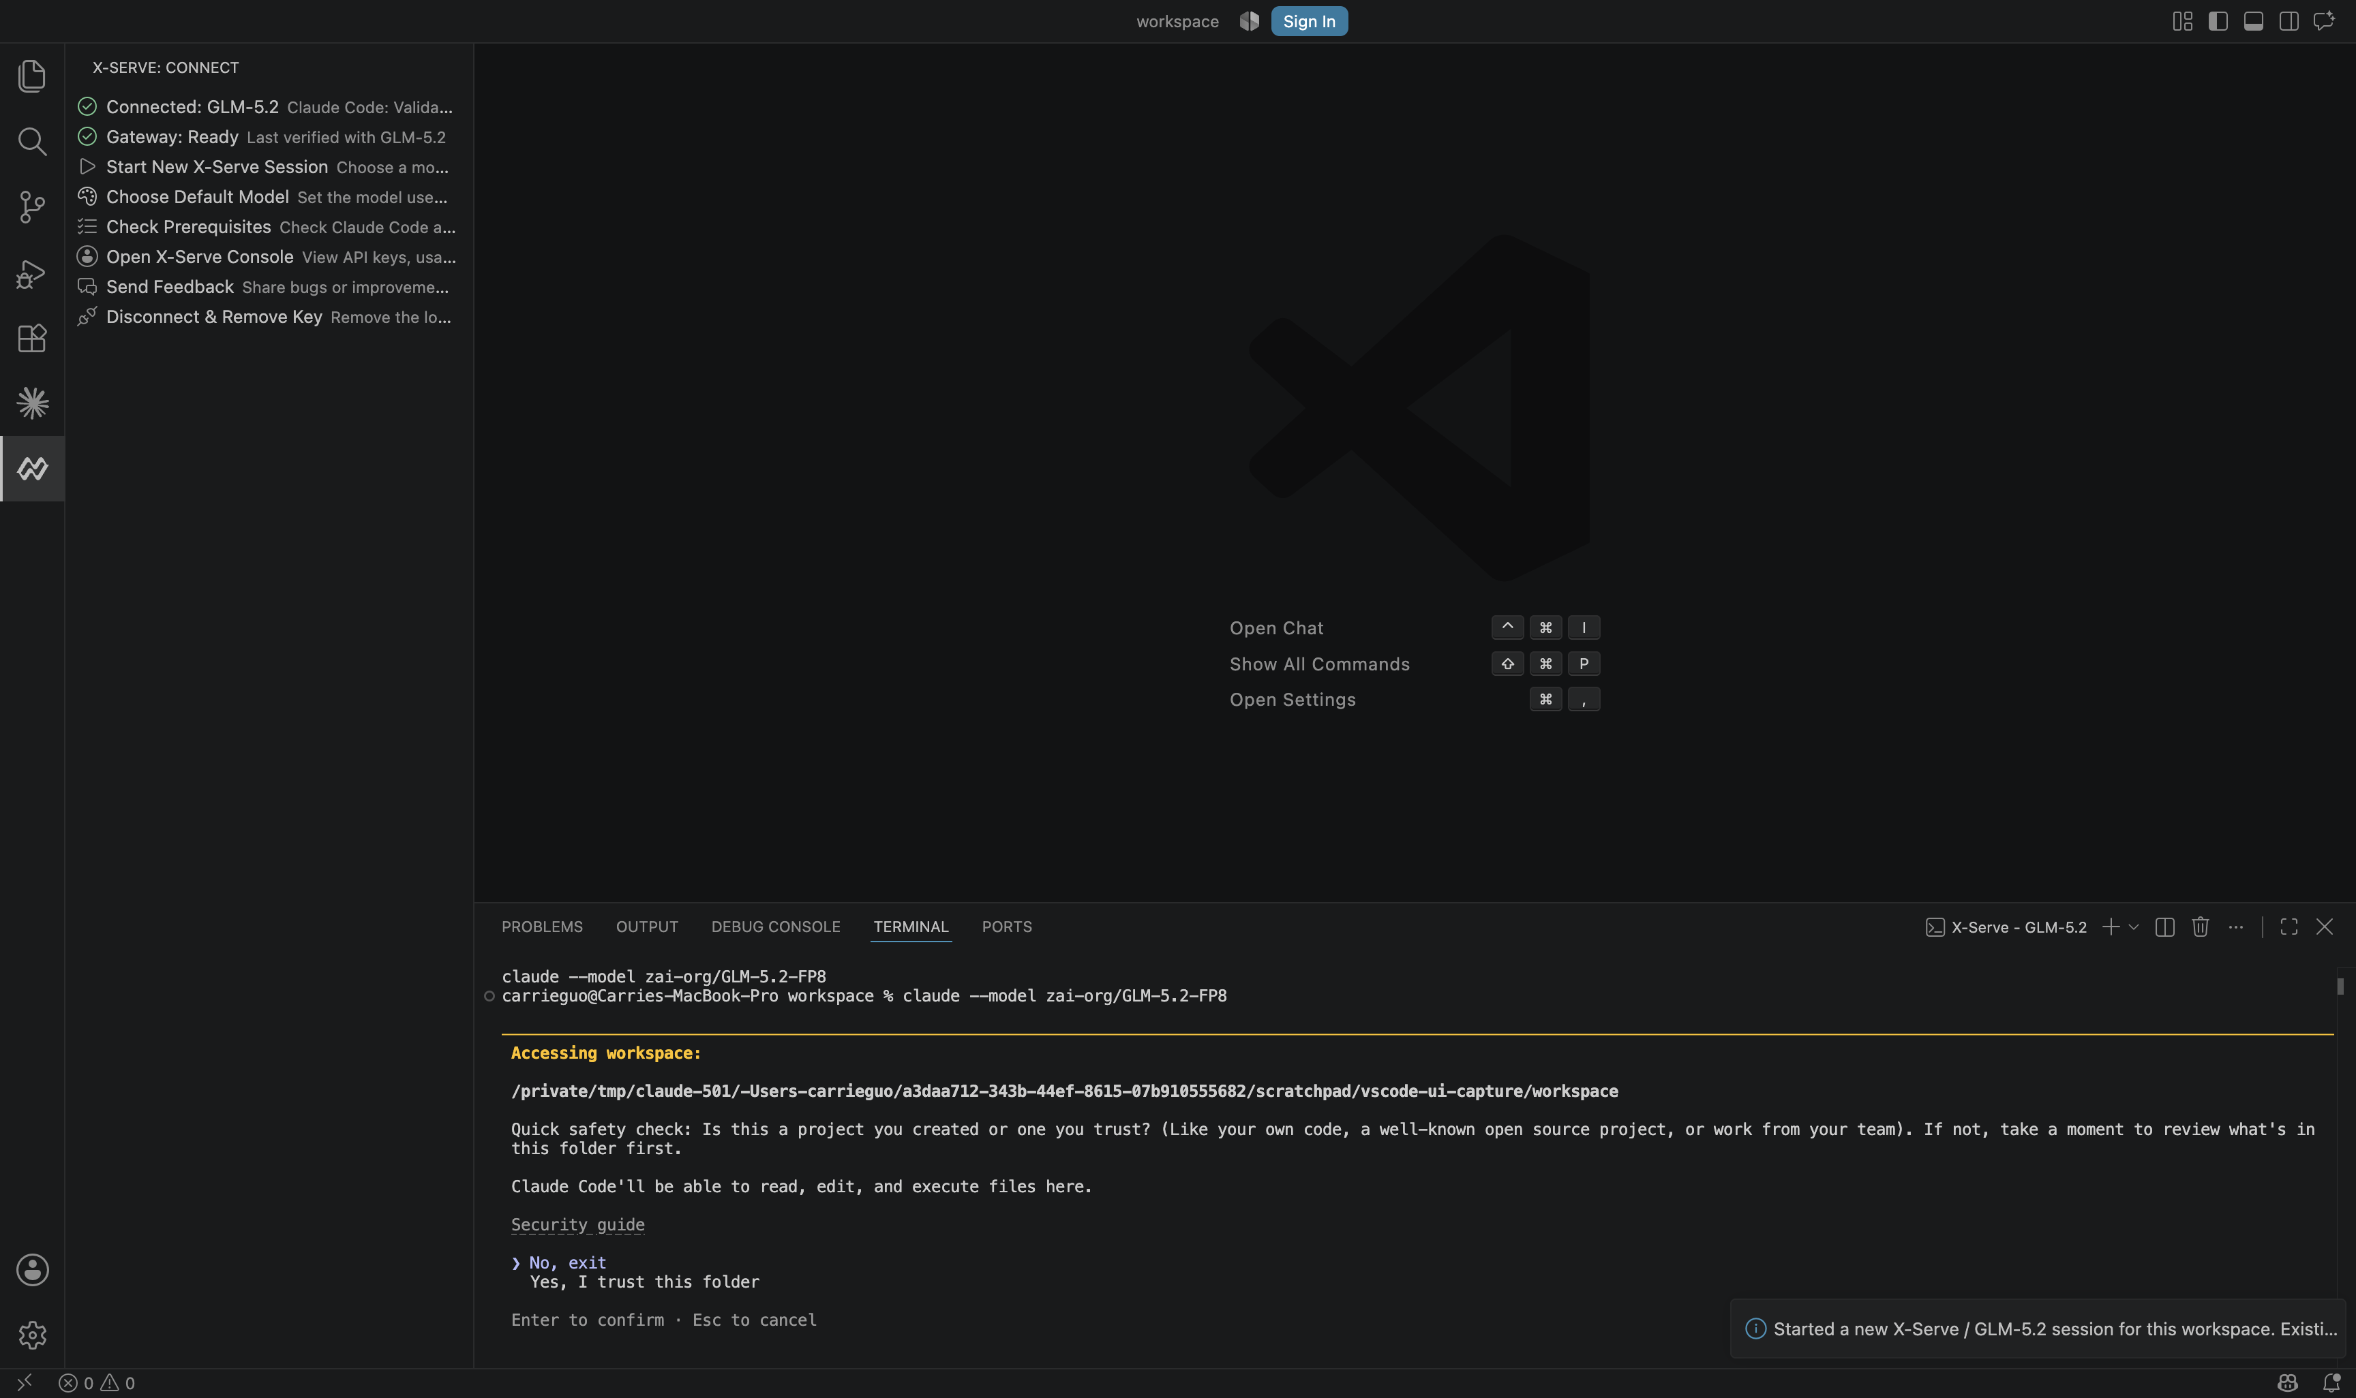Select the TERMINAL tab
Screen dimensions: 2356x1398
click(x=910, y=927)
